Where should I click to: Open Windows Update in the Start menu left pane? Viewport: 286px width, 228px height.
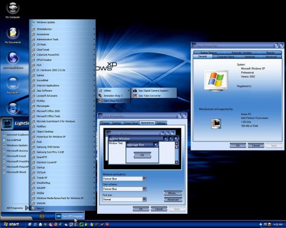pyautogui.click(x=15, y=145)
